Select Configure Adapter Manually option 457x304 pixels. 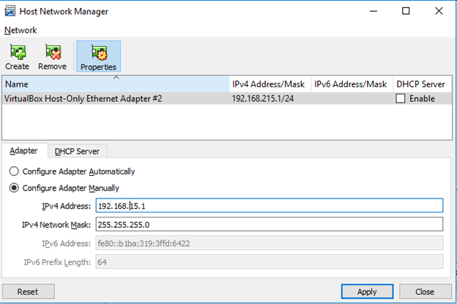(x=15, y=188)
